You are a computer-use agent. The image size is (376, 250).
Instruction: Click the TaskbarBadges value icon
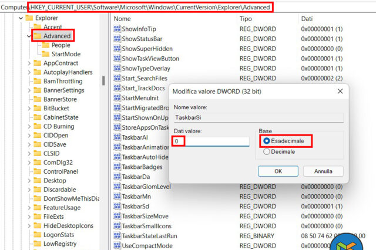point(117,167)
